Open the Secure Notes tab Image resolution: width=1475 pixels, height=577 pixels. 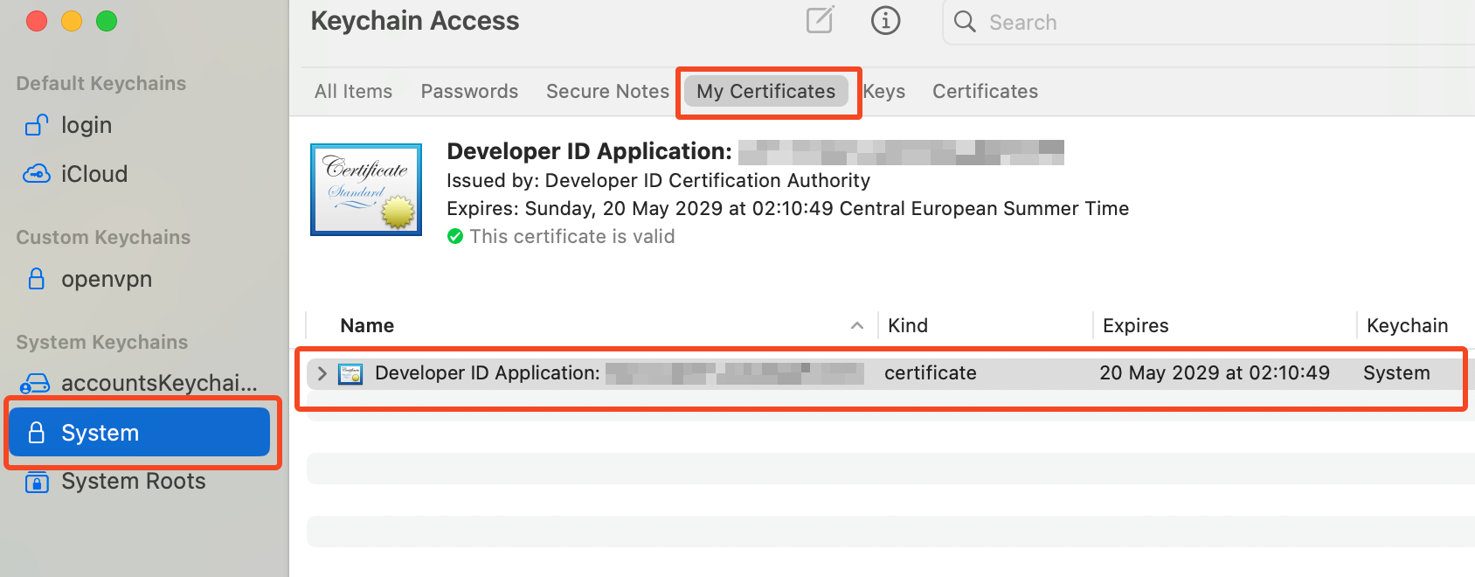click(607, 91)
